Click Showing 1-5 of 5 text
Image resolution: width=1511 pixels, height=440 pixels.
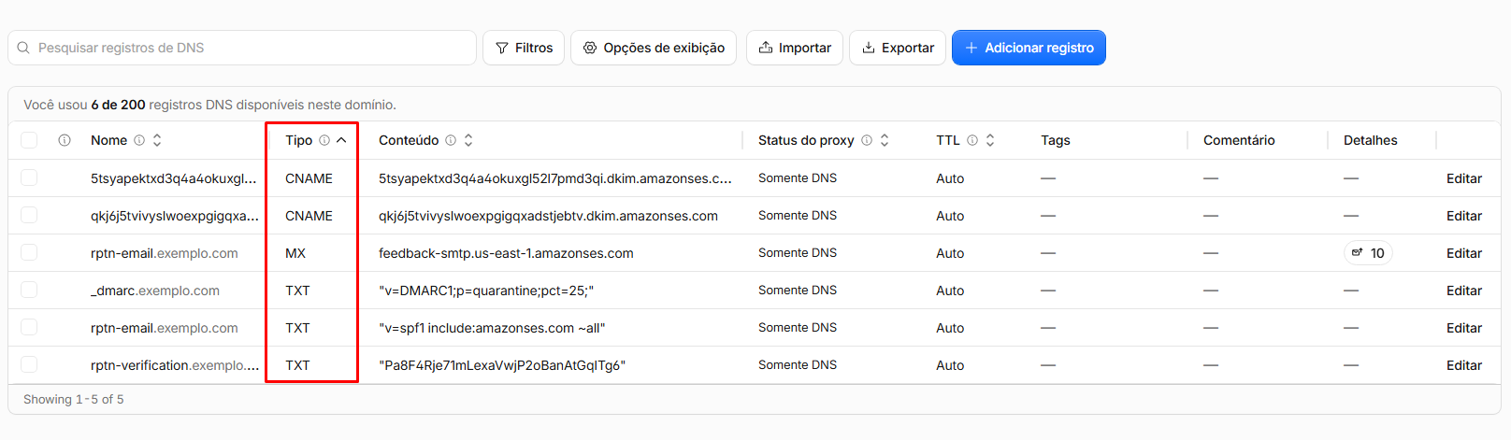[74, 399]
